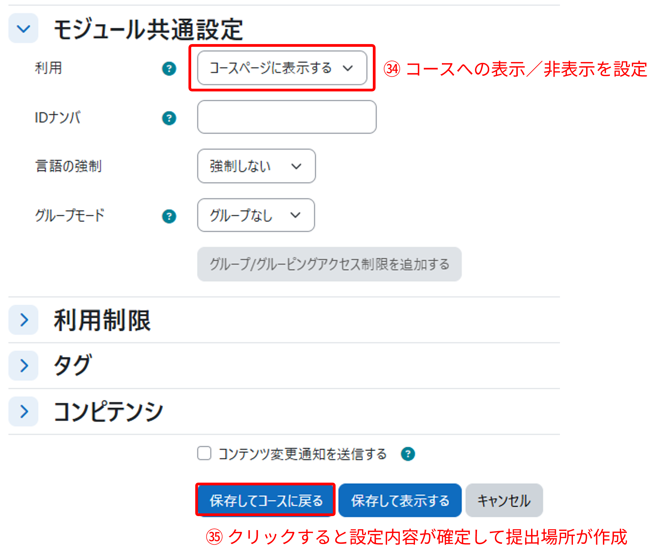Click グループ/グルーピングアクセス制限を追加する button
Viewport: 666px width, 558px height.
tap(329, 264)
